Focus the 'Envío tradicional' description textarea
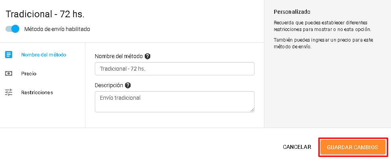 pyautogui.click(x=175, y=102)
